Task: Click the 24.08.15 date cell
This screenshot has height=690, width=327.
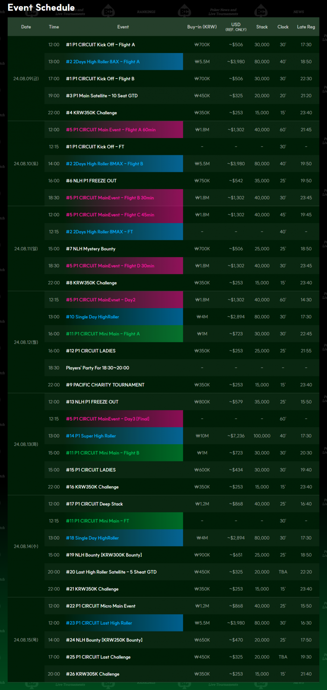Action: click(x=26, y=640)
